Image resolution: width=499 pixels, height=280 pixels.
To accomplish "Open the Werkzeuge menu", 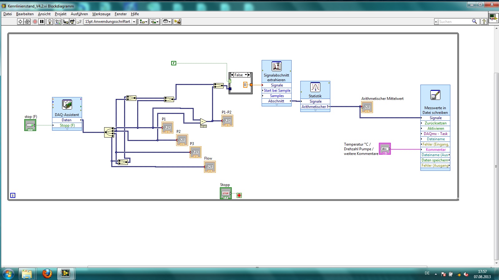I will [x=101, y=14].
